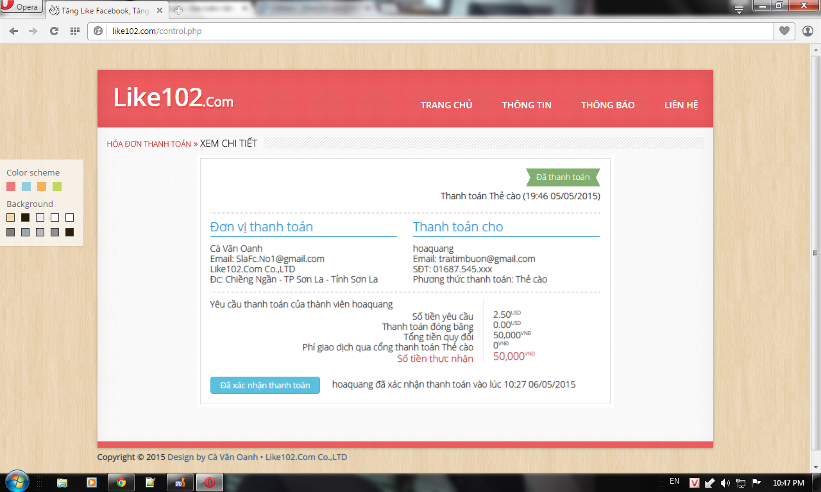Click the frozen payment value 0.00 USD
821x492 pixels.
[x=507, y=325]
